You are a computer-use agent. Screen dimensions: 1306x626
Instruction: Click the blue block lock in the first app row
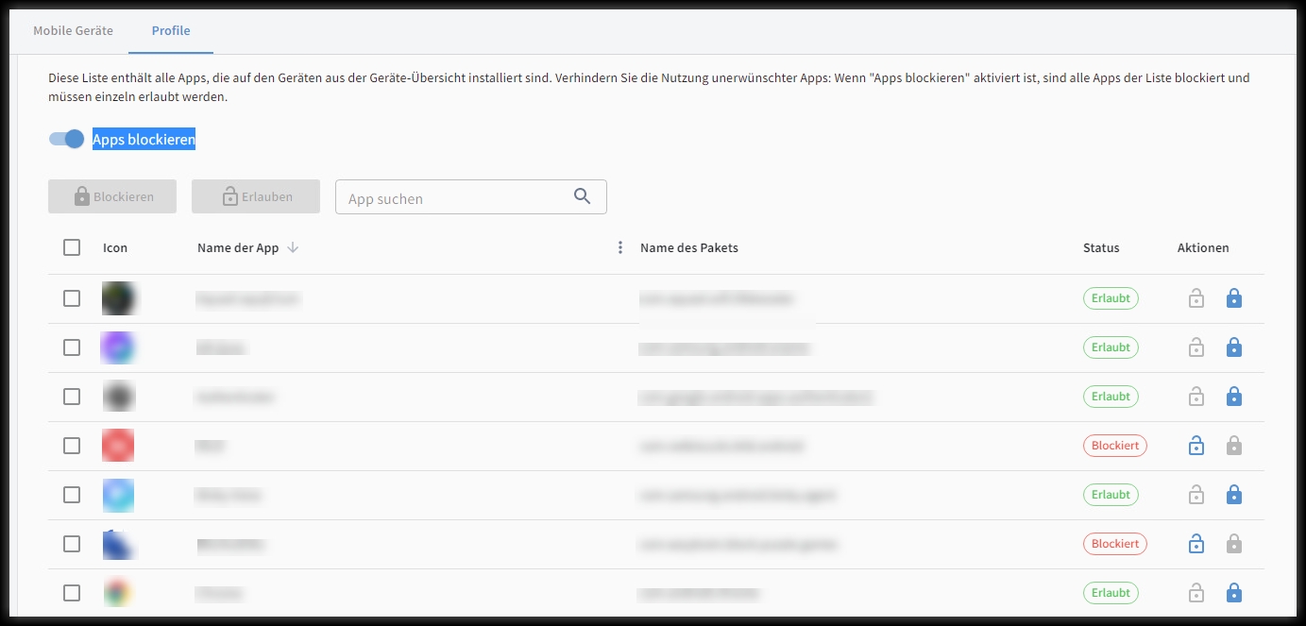[1233, 298]
